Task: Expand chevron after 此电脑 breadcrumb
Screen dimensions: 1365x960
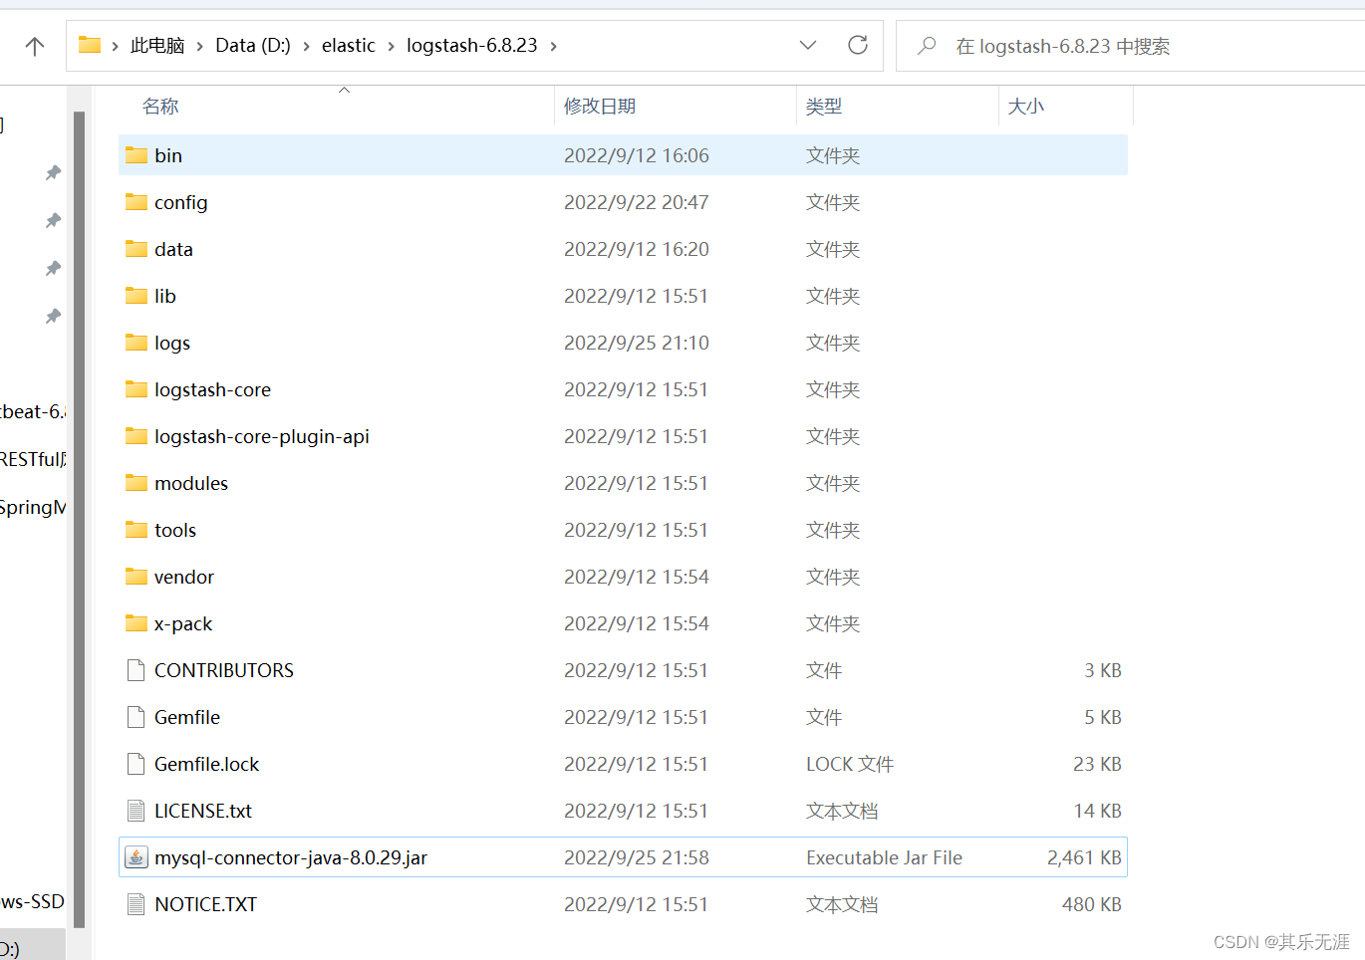Action: 200,46
